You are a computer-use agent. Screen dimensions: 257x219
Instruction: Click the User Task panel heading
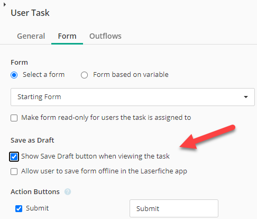30,13
